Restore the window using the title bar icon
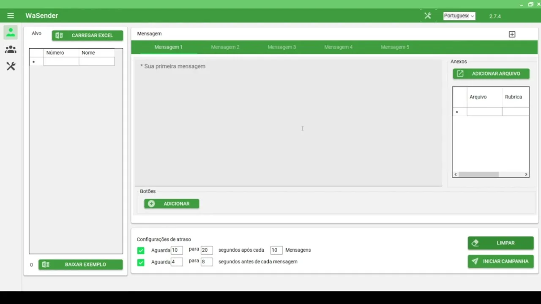The width and height of the screenshot is (541, 304). coord(531,4)
